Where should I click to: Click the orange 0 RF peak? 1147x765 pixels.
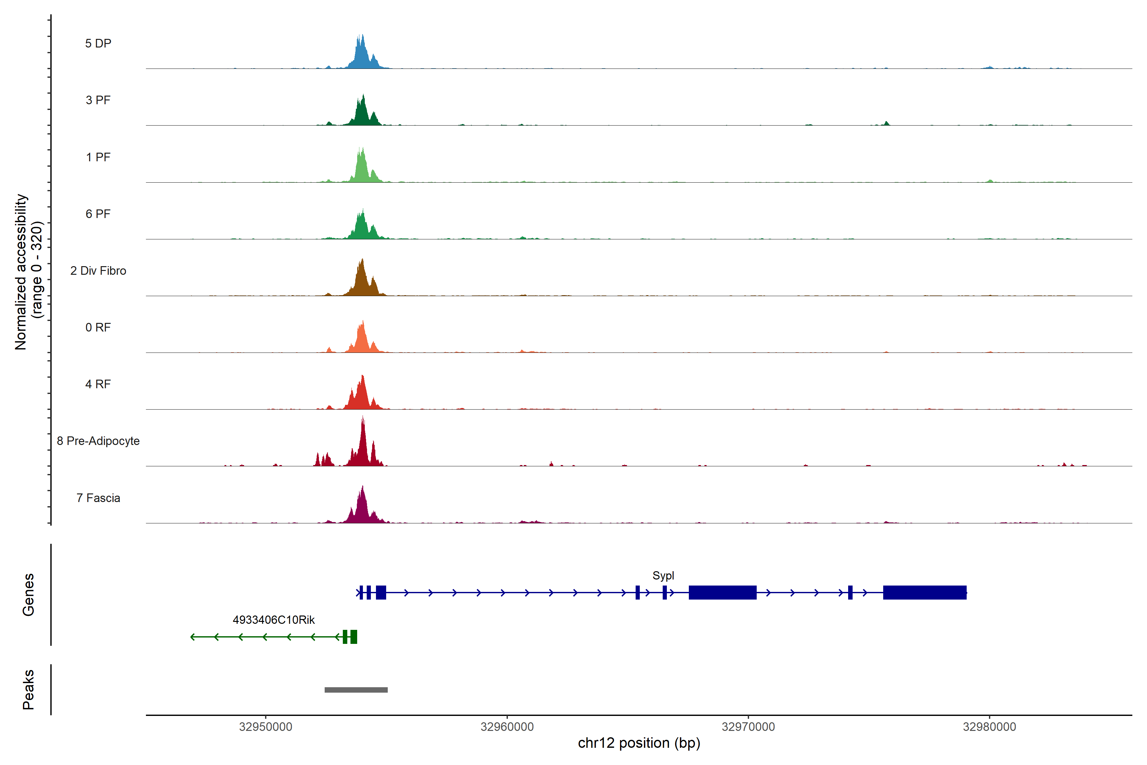(x=361, y=340)
